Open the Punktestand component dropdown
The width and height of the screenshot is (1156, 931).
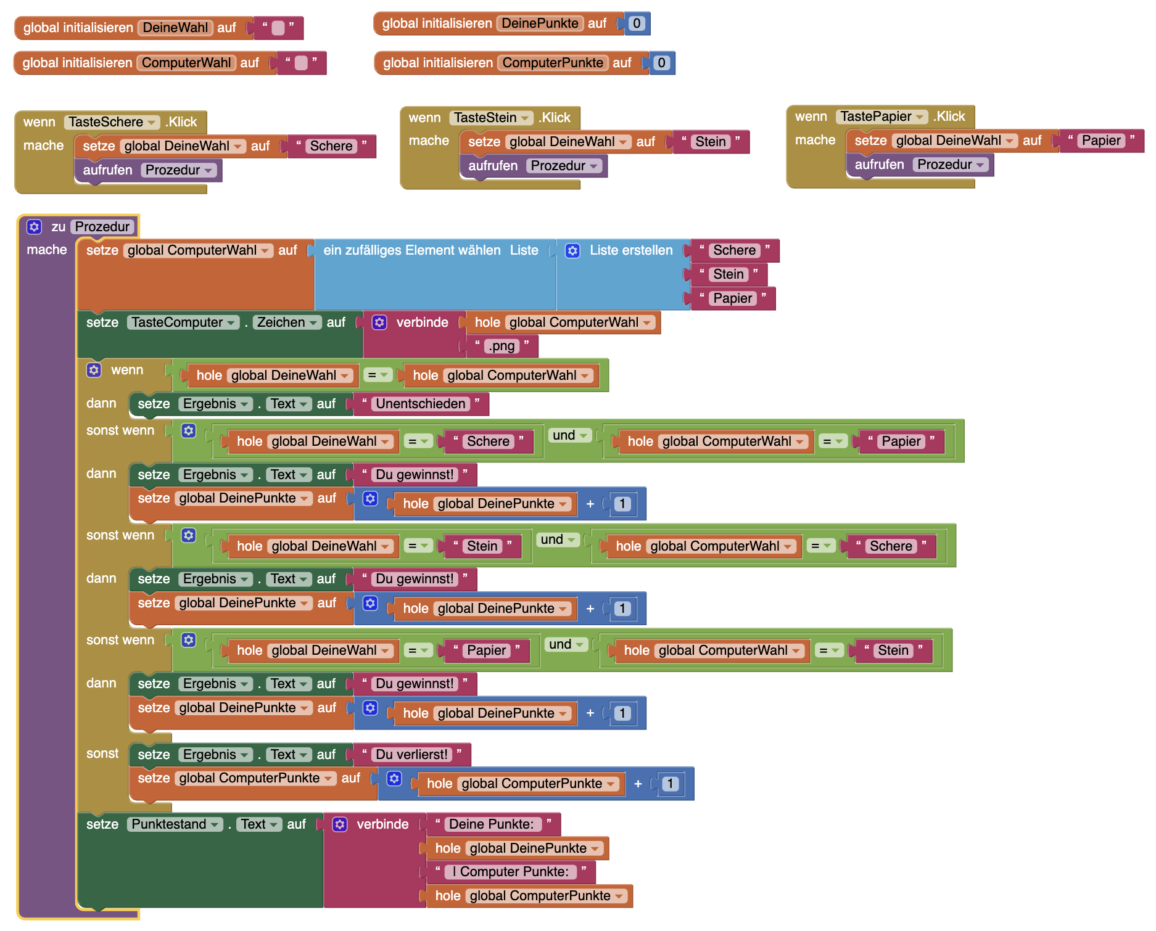(x=215, y=824)
